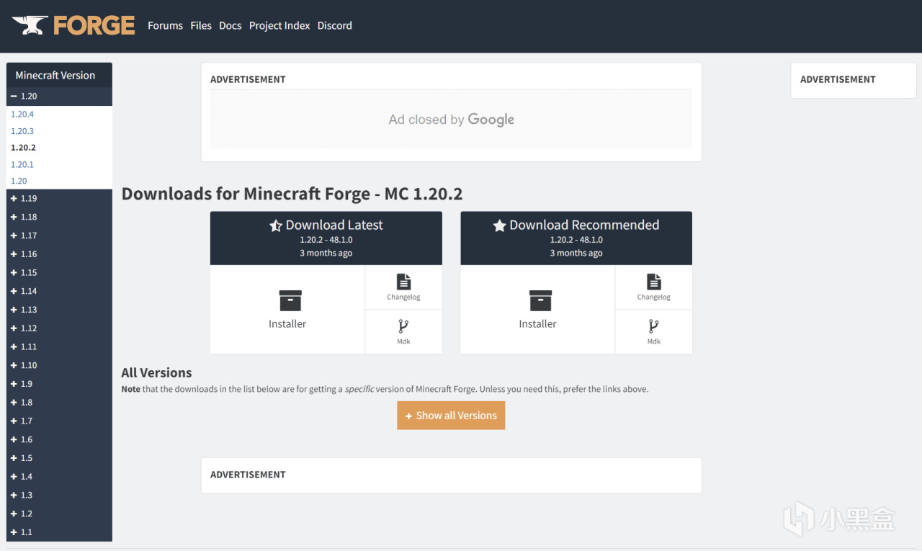The width and height of the screenshot is (922, 551).
Task: Expand the 1.3 version group
Action: click(x=59, y=495)
